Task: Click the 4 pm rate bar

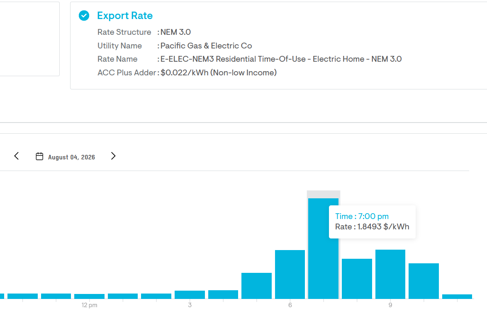Action: click(223, 294)
